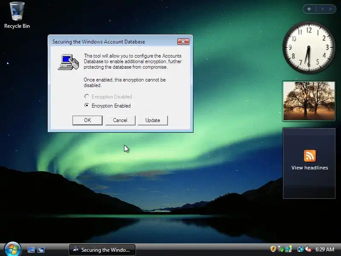This screenshot has width=341, height=256.
Task: Click Switch between windows quick launch icon
Action: pos(40,250)
